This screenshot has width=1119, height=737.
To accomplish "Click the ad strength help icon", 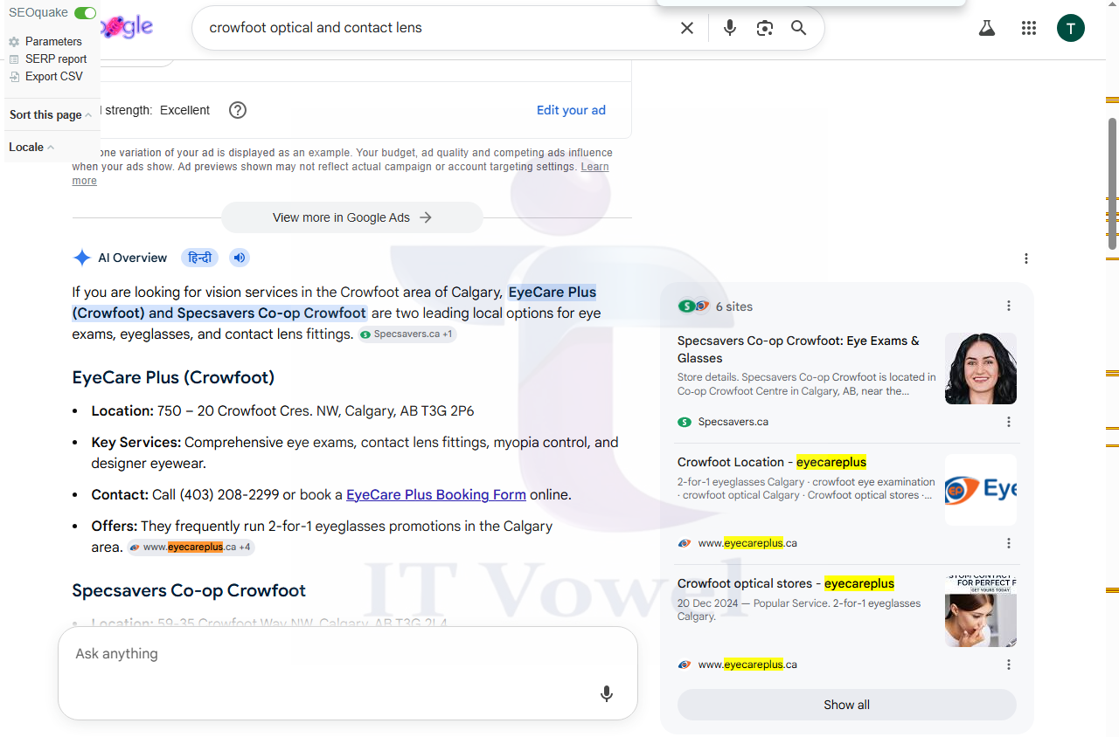I will [238, 110].
